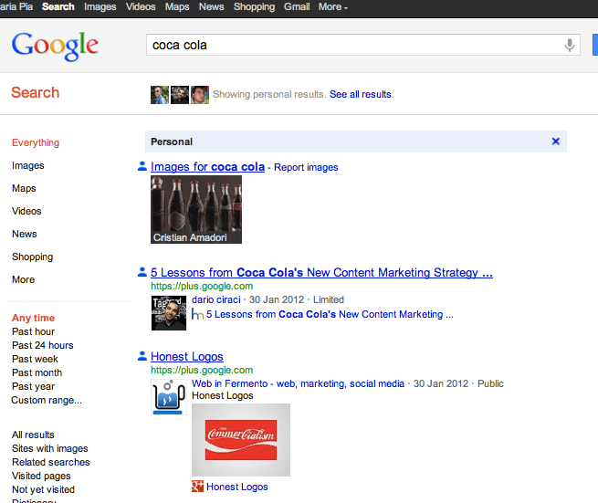Image resolution: width=598 pixels, height=503 pixels.
Task: Open Maps in the top navigation bar
Action: (177, 7)
